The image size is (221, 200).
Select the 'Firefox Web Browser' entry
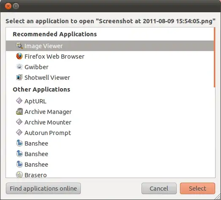[110, 57]
